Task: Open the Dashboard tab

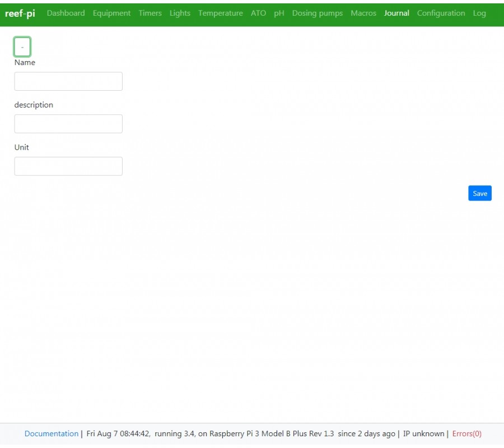Action: click(x=66, y=13)
